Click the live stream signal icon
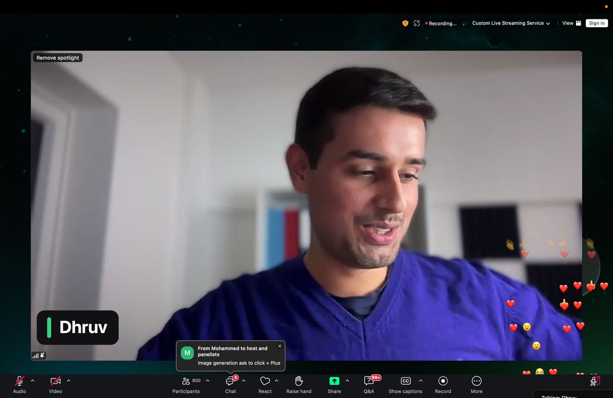Image resolution: width=613 pixels, height=398 pixels. coord(464,24)
